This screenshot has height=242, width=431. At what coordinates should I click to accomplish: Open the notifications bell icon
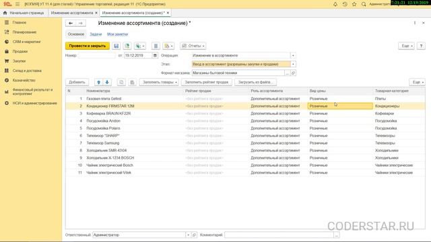[x=335, y=4]
